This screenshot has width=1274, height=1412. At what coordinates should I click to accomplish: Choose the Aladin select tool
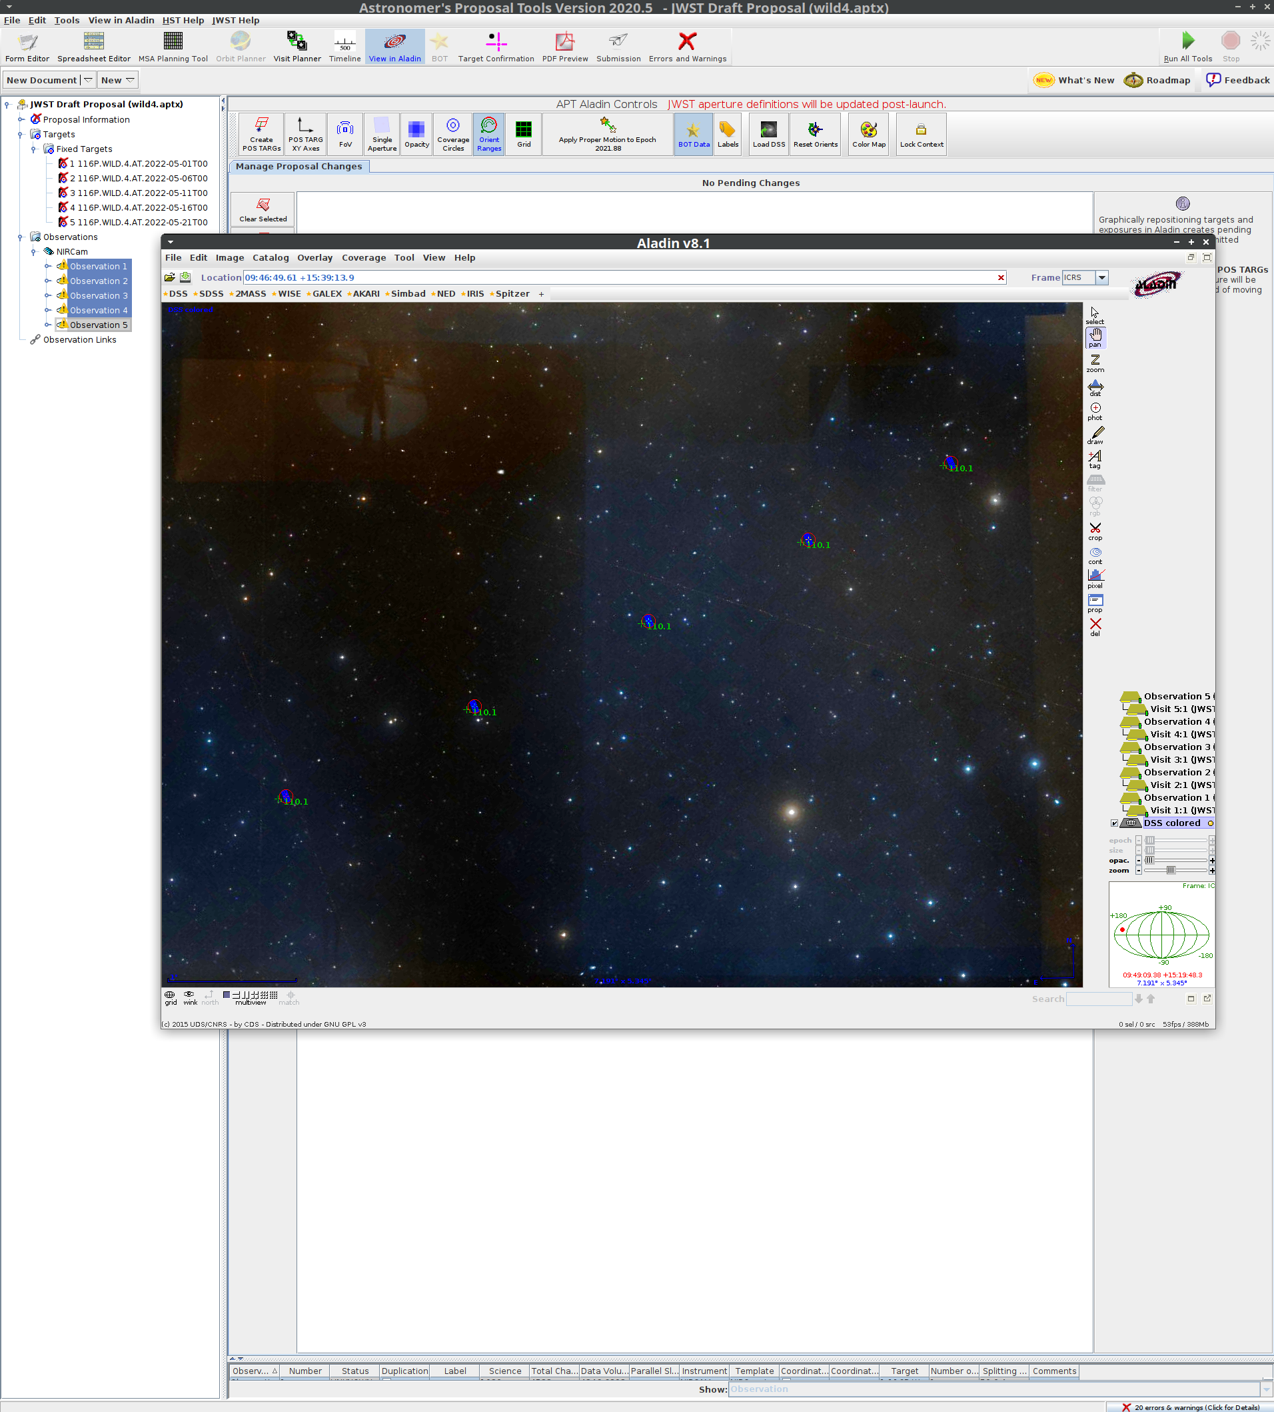click(1095, 315)
